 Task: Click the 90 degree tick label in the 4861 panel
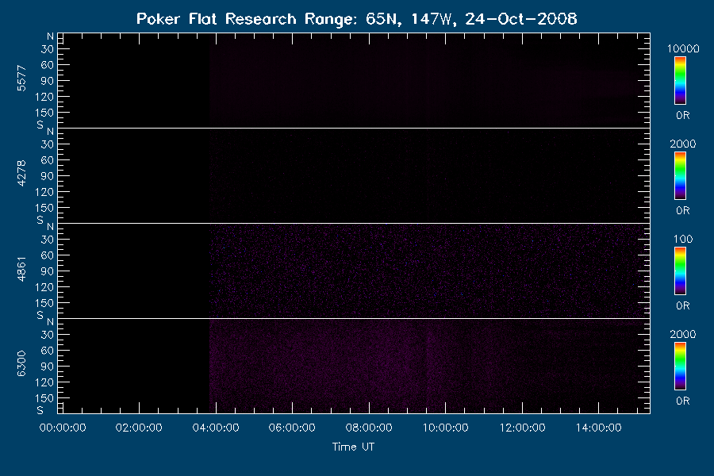point(48,271)
